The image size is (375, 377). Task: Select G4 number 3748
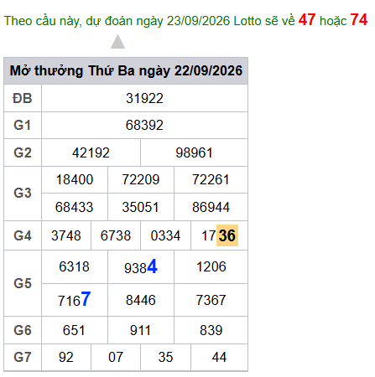click(66, 235)
